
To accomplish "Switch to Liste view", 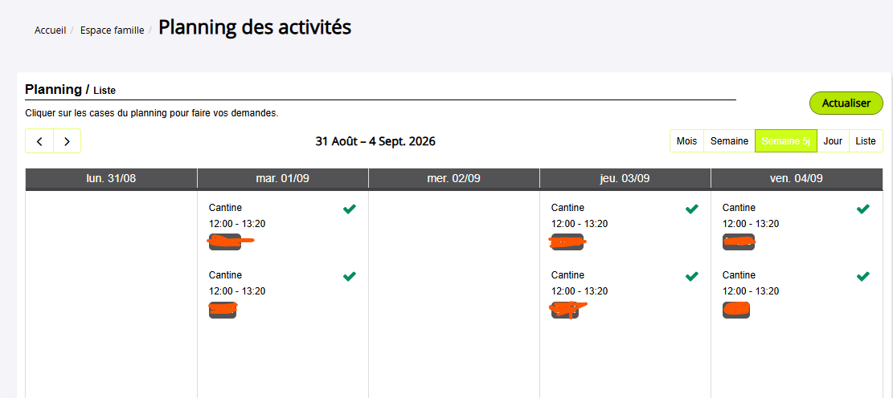I will [866, 141].
